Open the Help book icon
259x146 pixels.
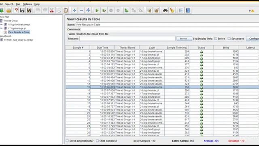188,11
